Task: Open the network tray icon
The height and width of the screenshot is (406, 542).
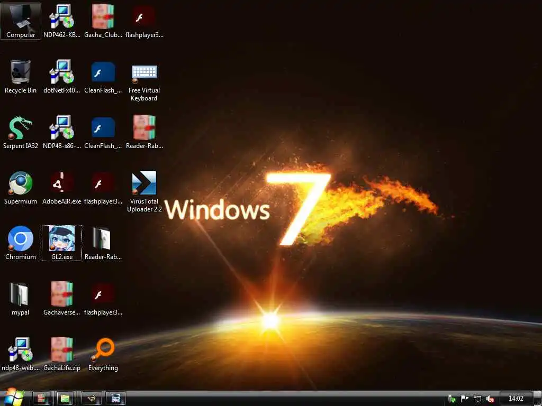Action: pyautogui.click(x=477, y=399)
